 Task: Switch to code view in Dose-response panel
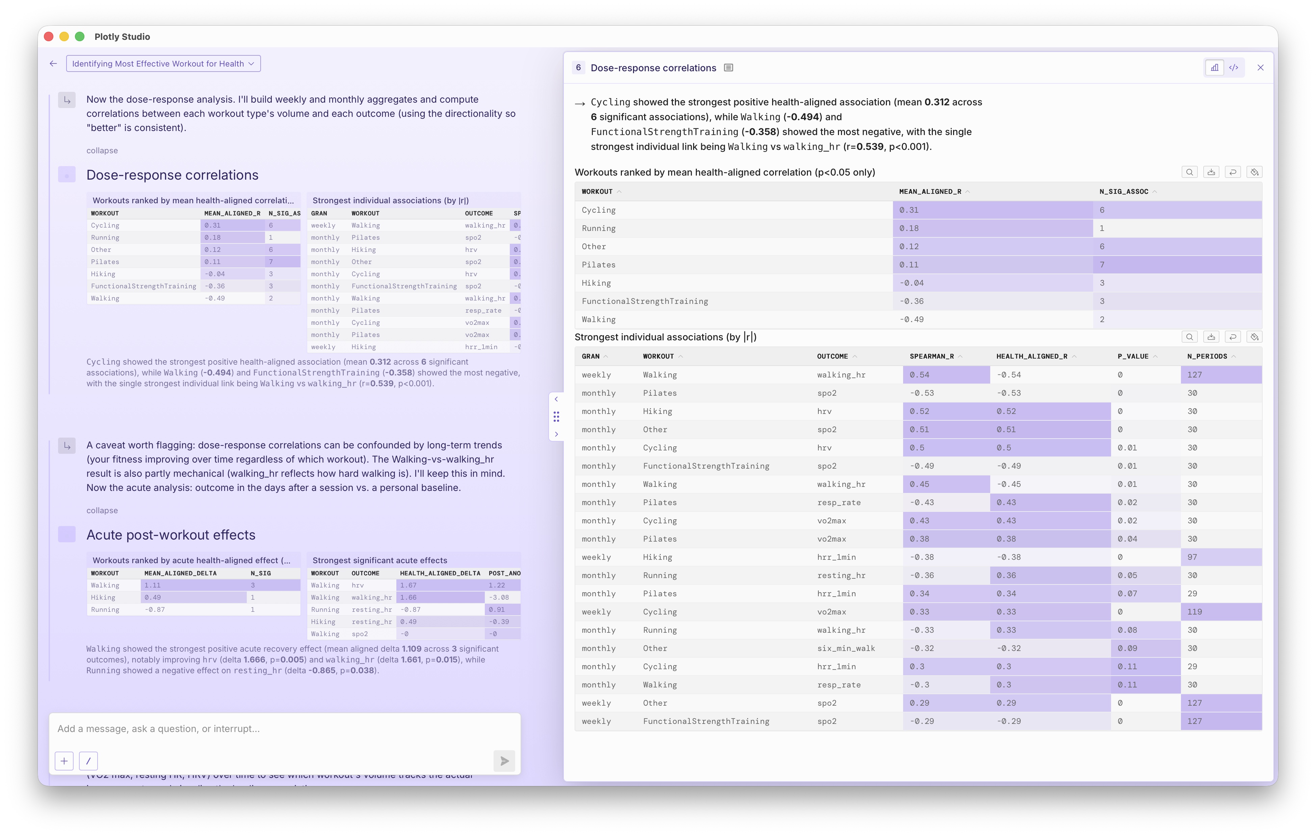tap(1234, 68)
